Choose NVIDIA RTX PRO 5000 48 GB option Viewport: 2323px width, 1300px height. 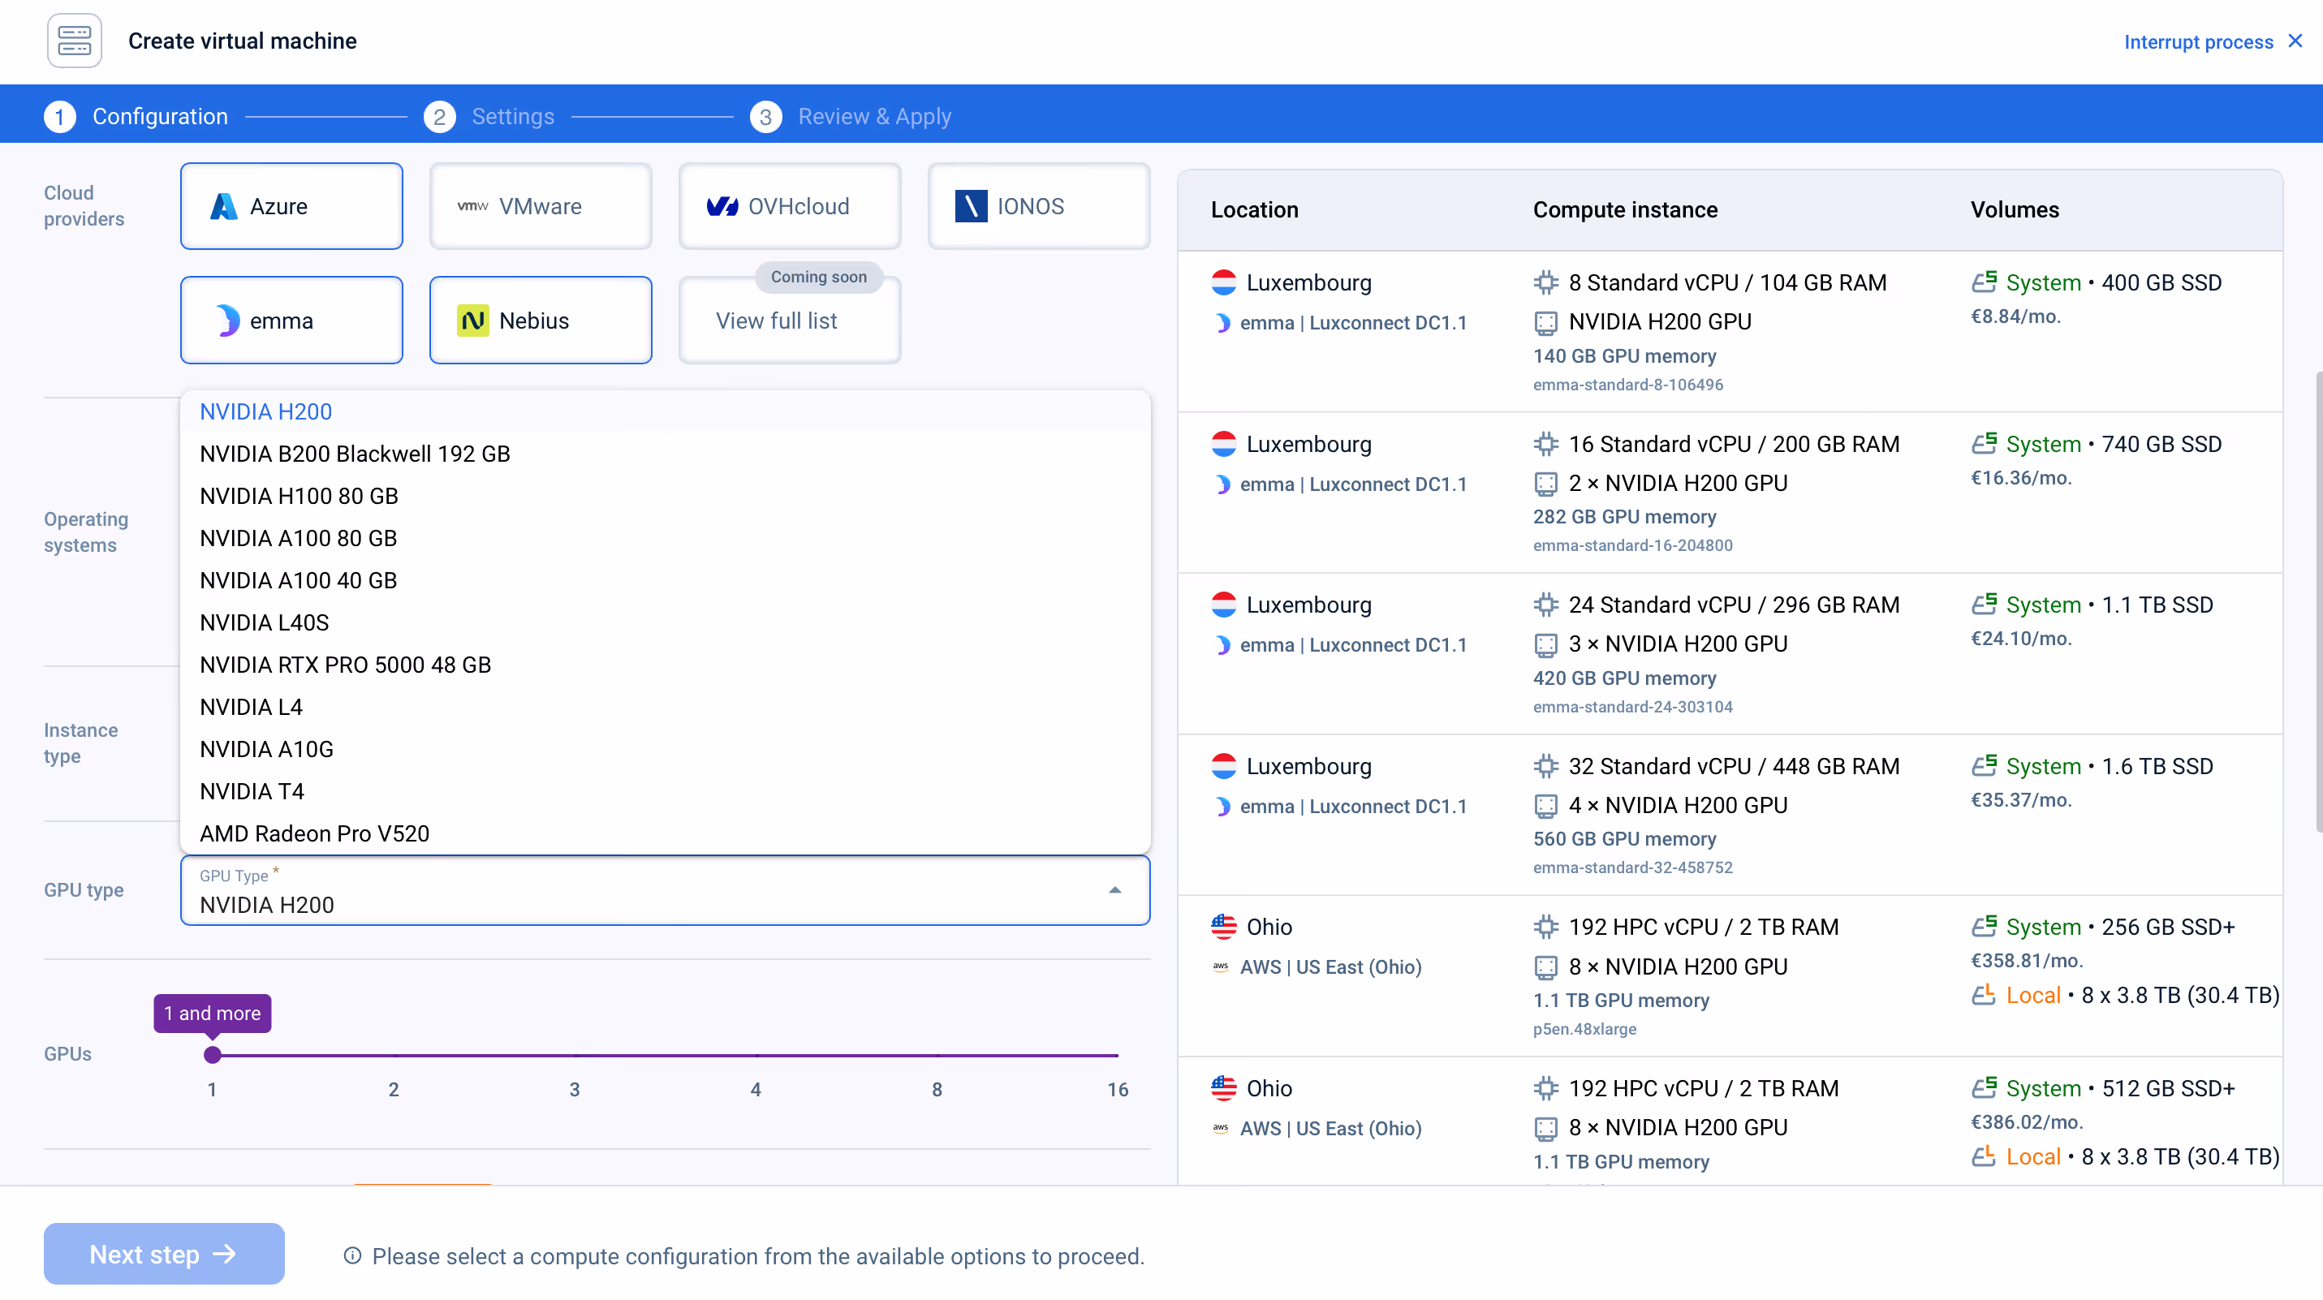coord(665,665)
